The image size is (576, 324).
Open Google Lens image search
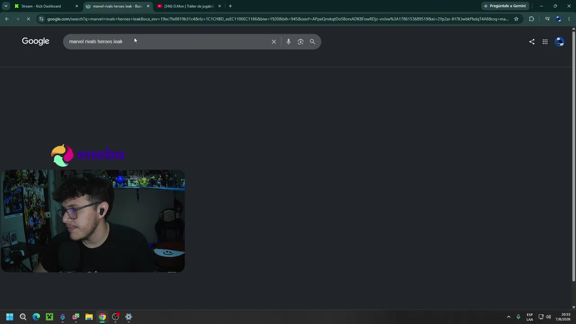point(301,41)
